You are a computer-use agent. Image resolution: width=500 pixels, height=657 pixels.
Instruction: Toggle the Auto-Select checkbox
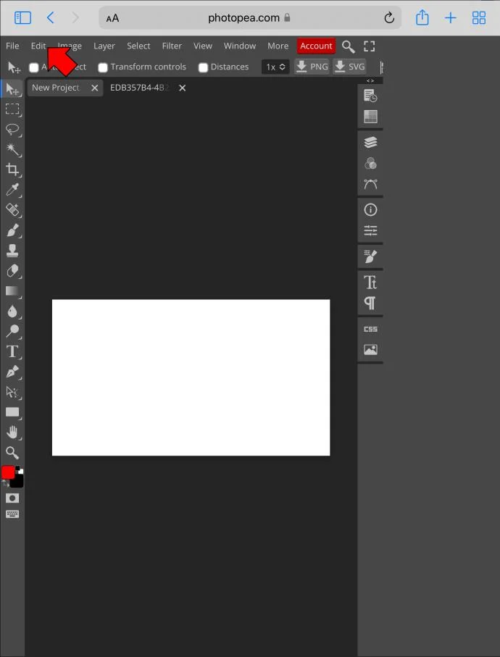[34, 67]
